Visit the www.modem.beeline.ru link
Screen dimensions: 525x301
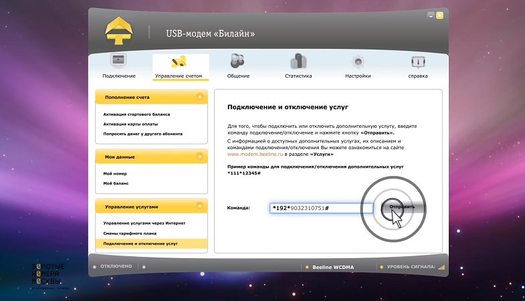(x=255, y=155)
